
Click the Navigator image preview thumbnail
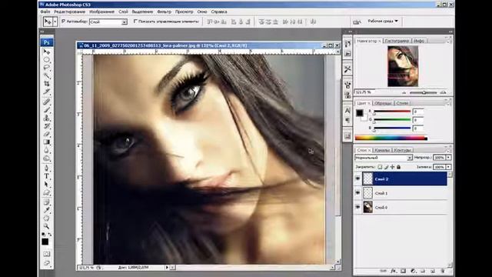pyautogui.click(x=403, y=66)
